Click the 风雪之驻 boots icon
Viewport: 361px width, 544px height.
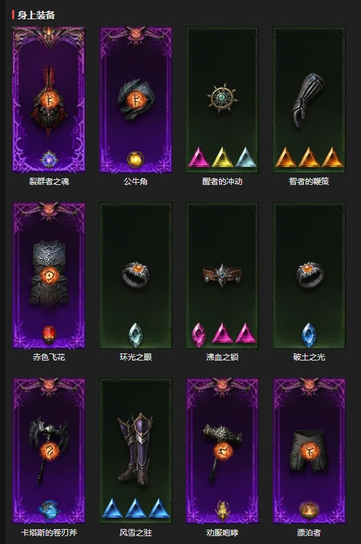(136, 448)
